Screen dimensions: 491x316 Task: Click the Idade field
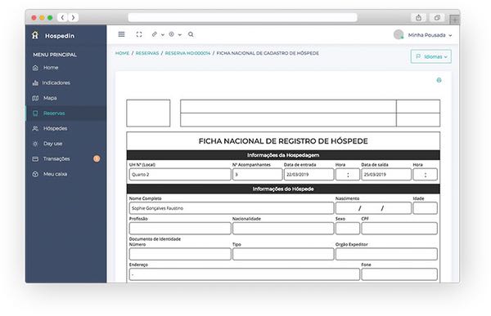point(425,208)
